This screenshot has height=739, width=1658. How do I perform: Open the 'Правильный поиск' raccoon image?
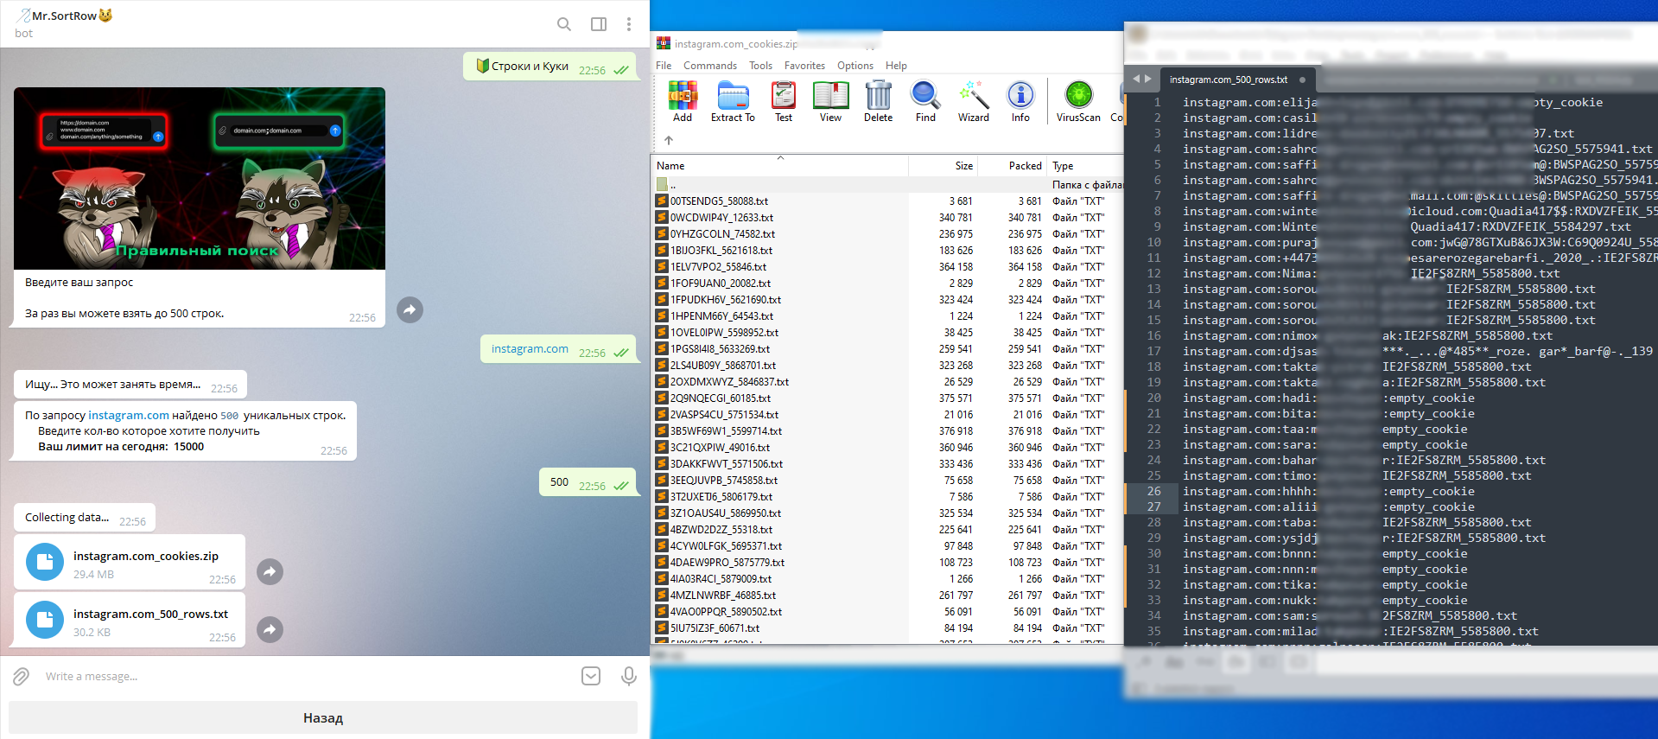(x=200, y=178)
